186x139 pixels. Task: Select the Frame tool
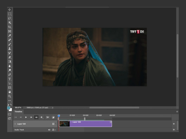[x=10, y=31]
